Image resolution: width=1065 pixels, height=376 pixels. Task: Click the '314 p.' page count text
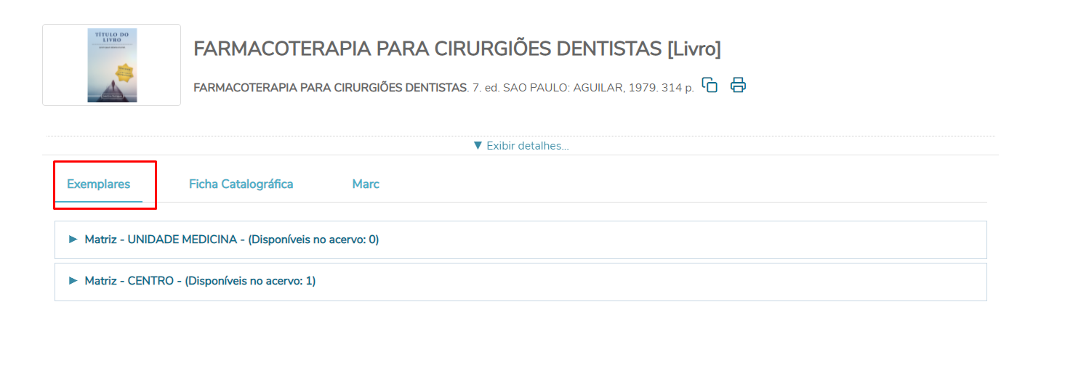(x=678, y=88)
